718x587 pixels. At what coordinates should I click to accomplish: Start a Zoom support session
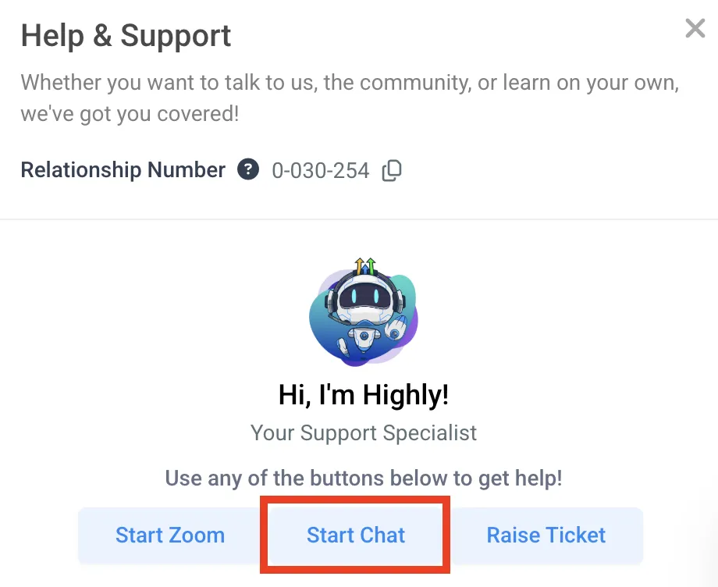pyautogui.click(x=170, y=535)
